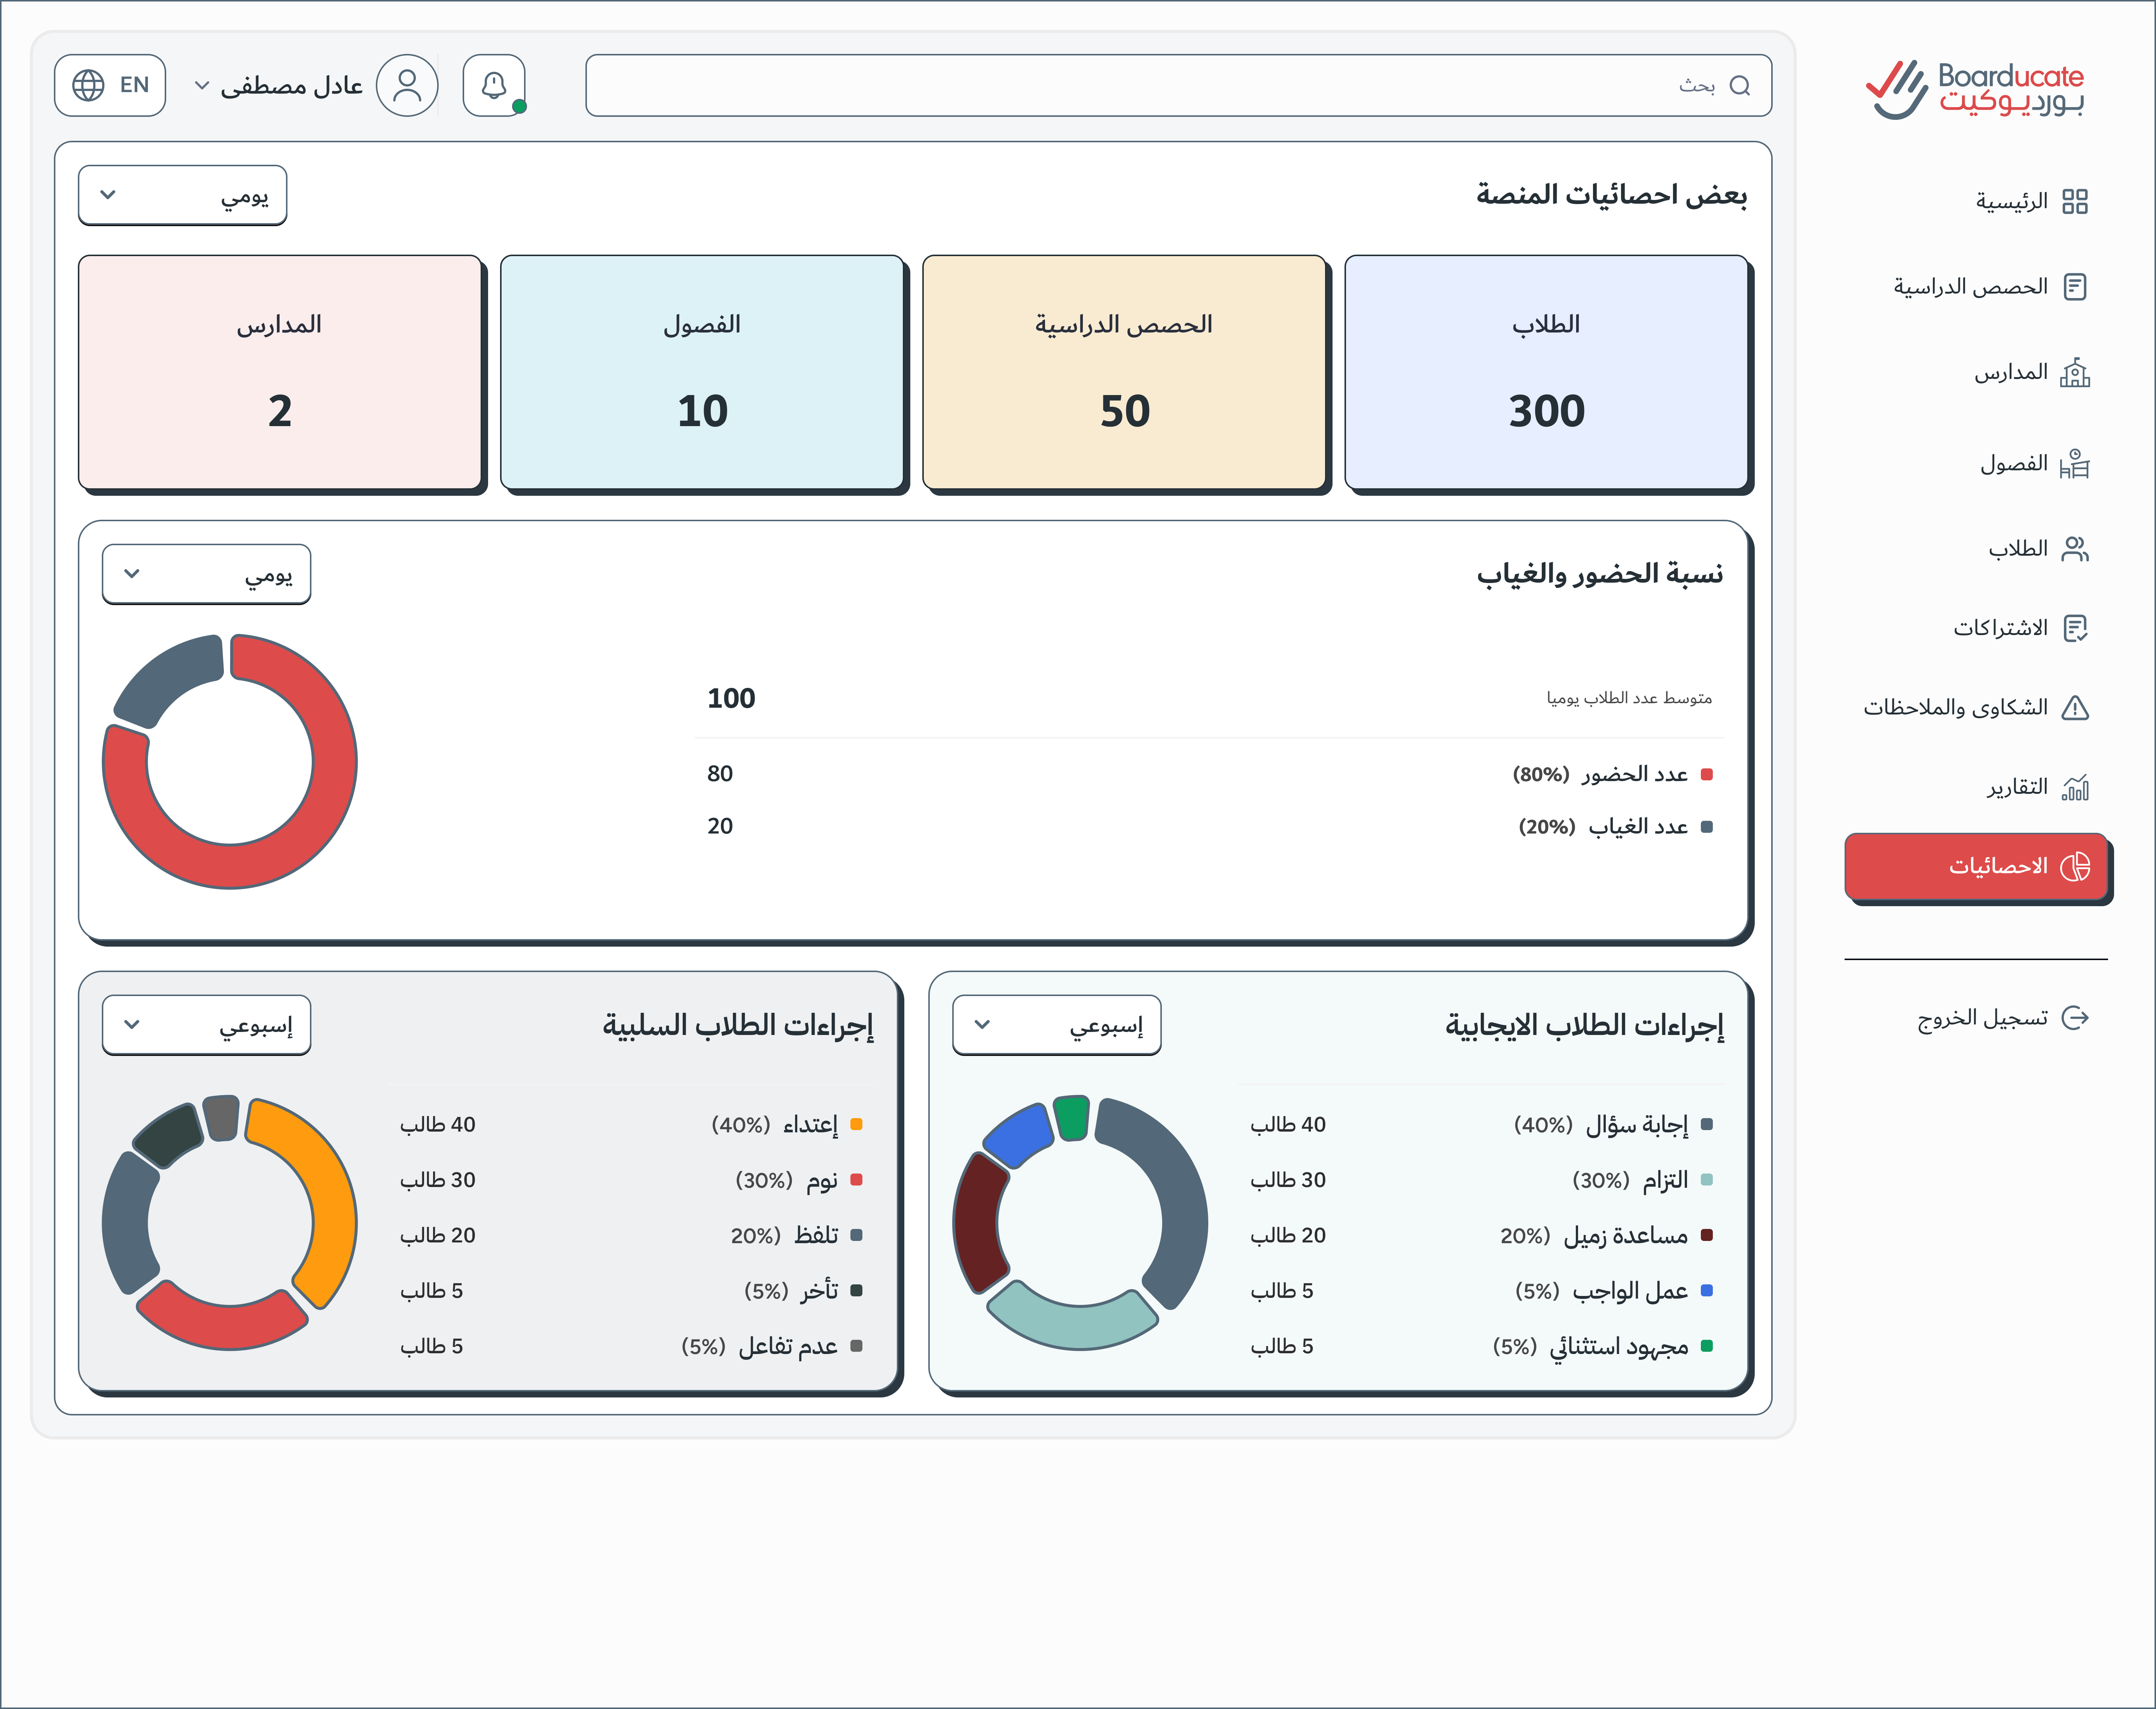Image resolution: width=2156 pixels, height=1709 pixels.
Task: Open the platform statistics يومي dropdown
Action: 182,195
